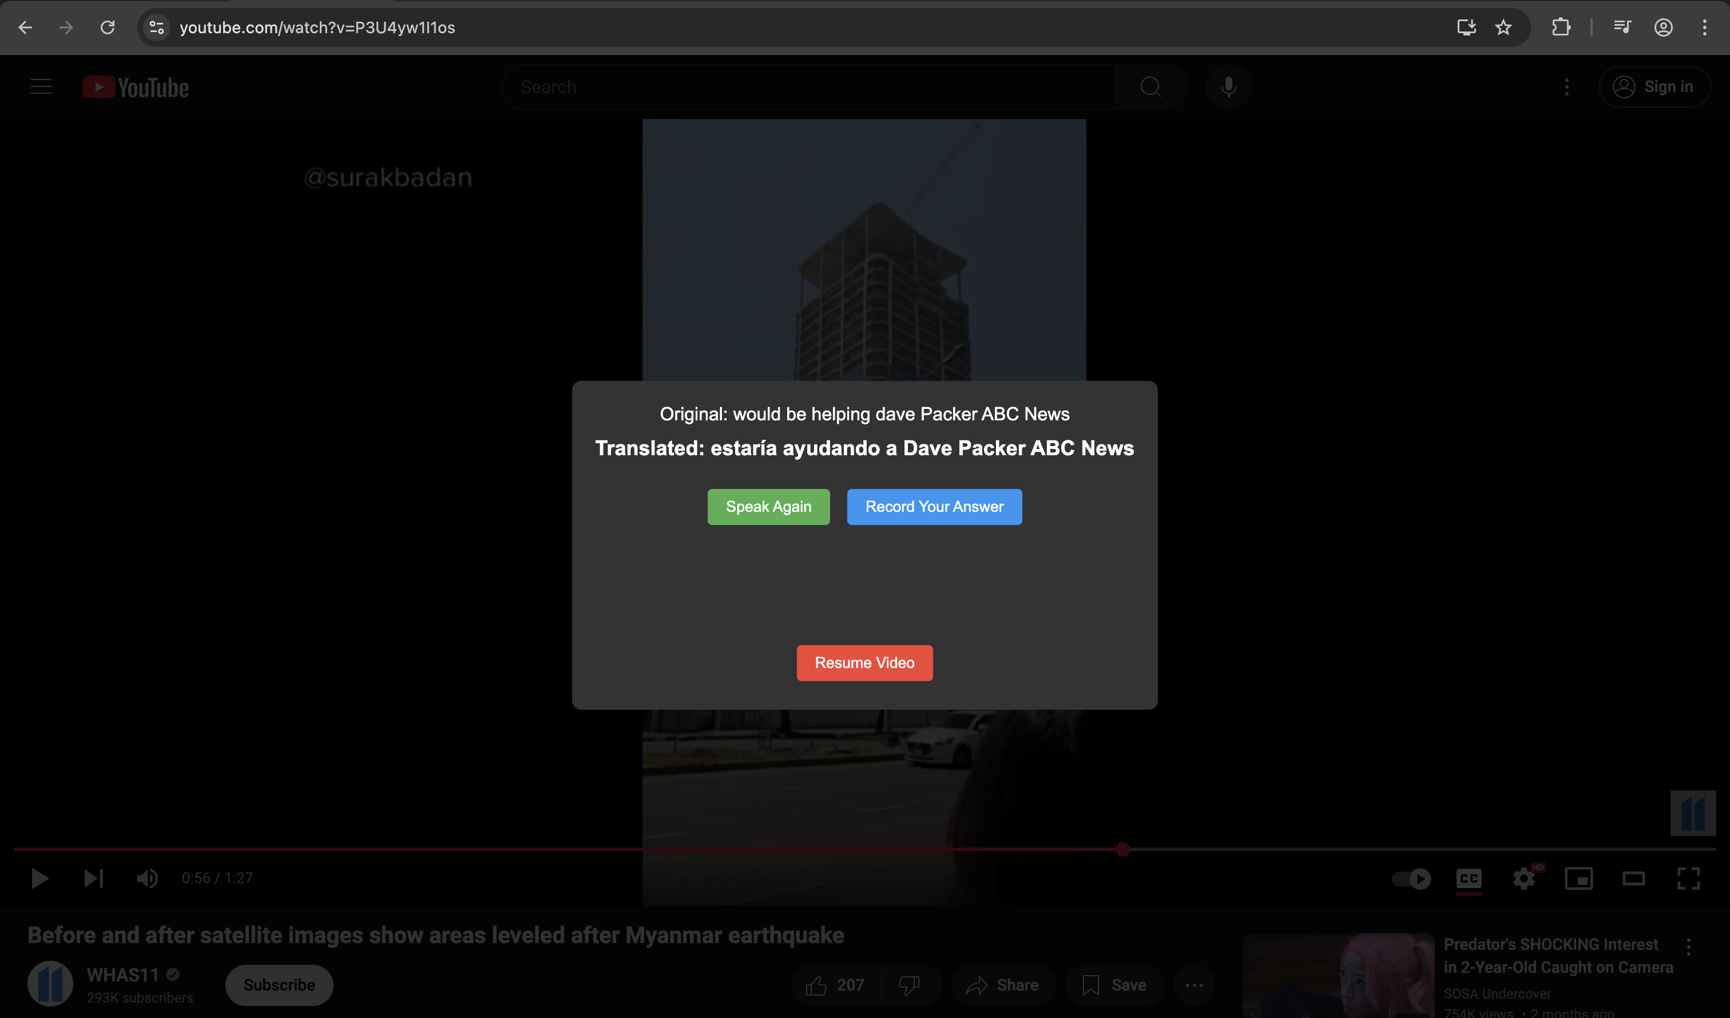Click the search magnifier button
Image resolution: width=1730 pixels, height=1018 pixels.
click(1150, 87)
